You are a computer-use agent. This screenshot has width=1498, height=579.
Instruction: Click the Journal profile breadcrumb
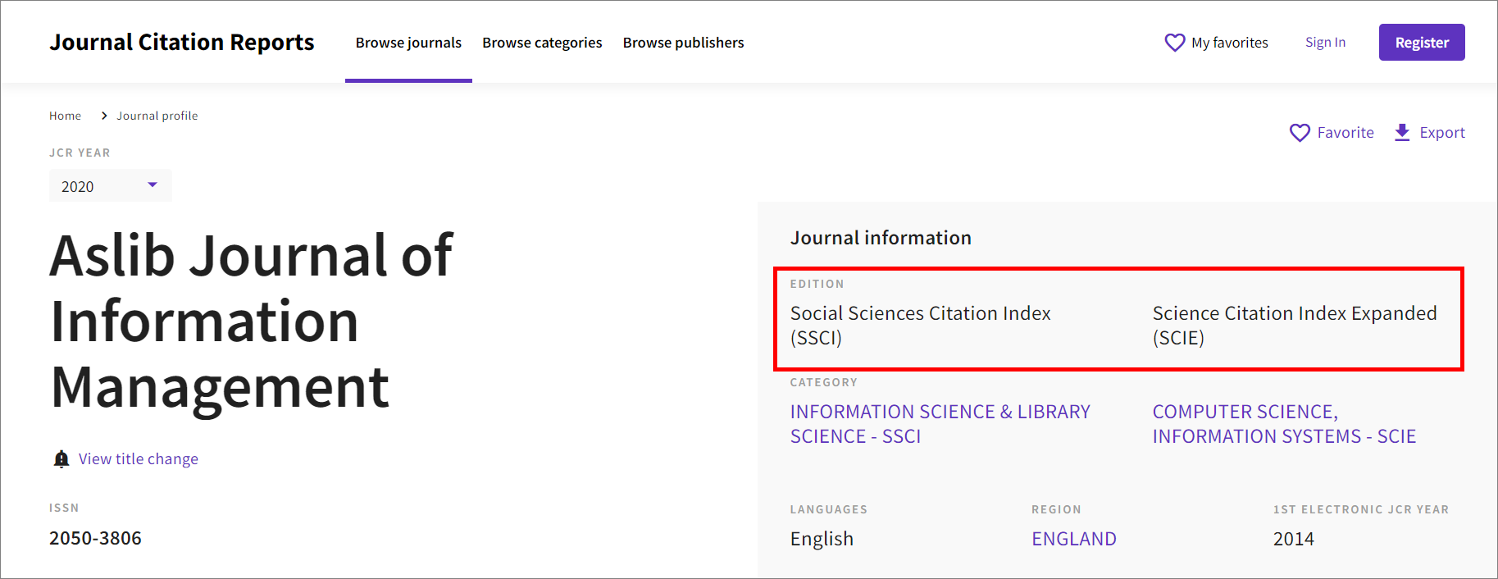[x=157, y=116]
